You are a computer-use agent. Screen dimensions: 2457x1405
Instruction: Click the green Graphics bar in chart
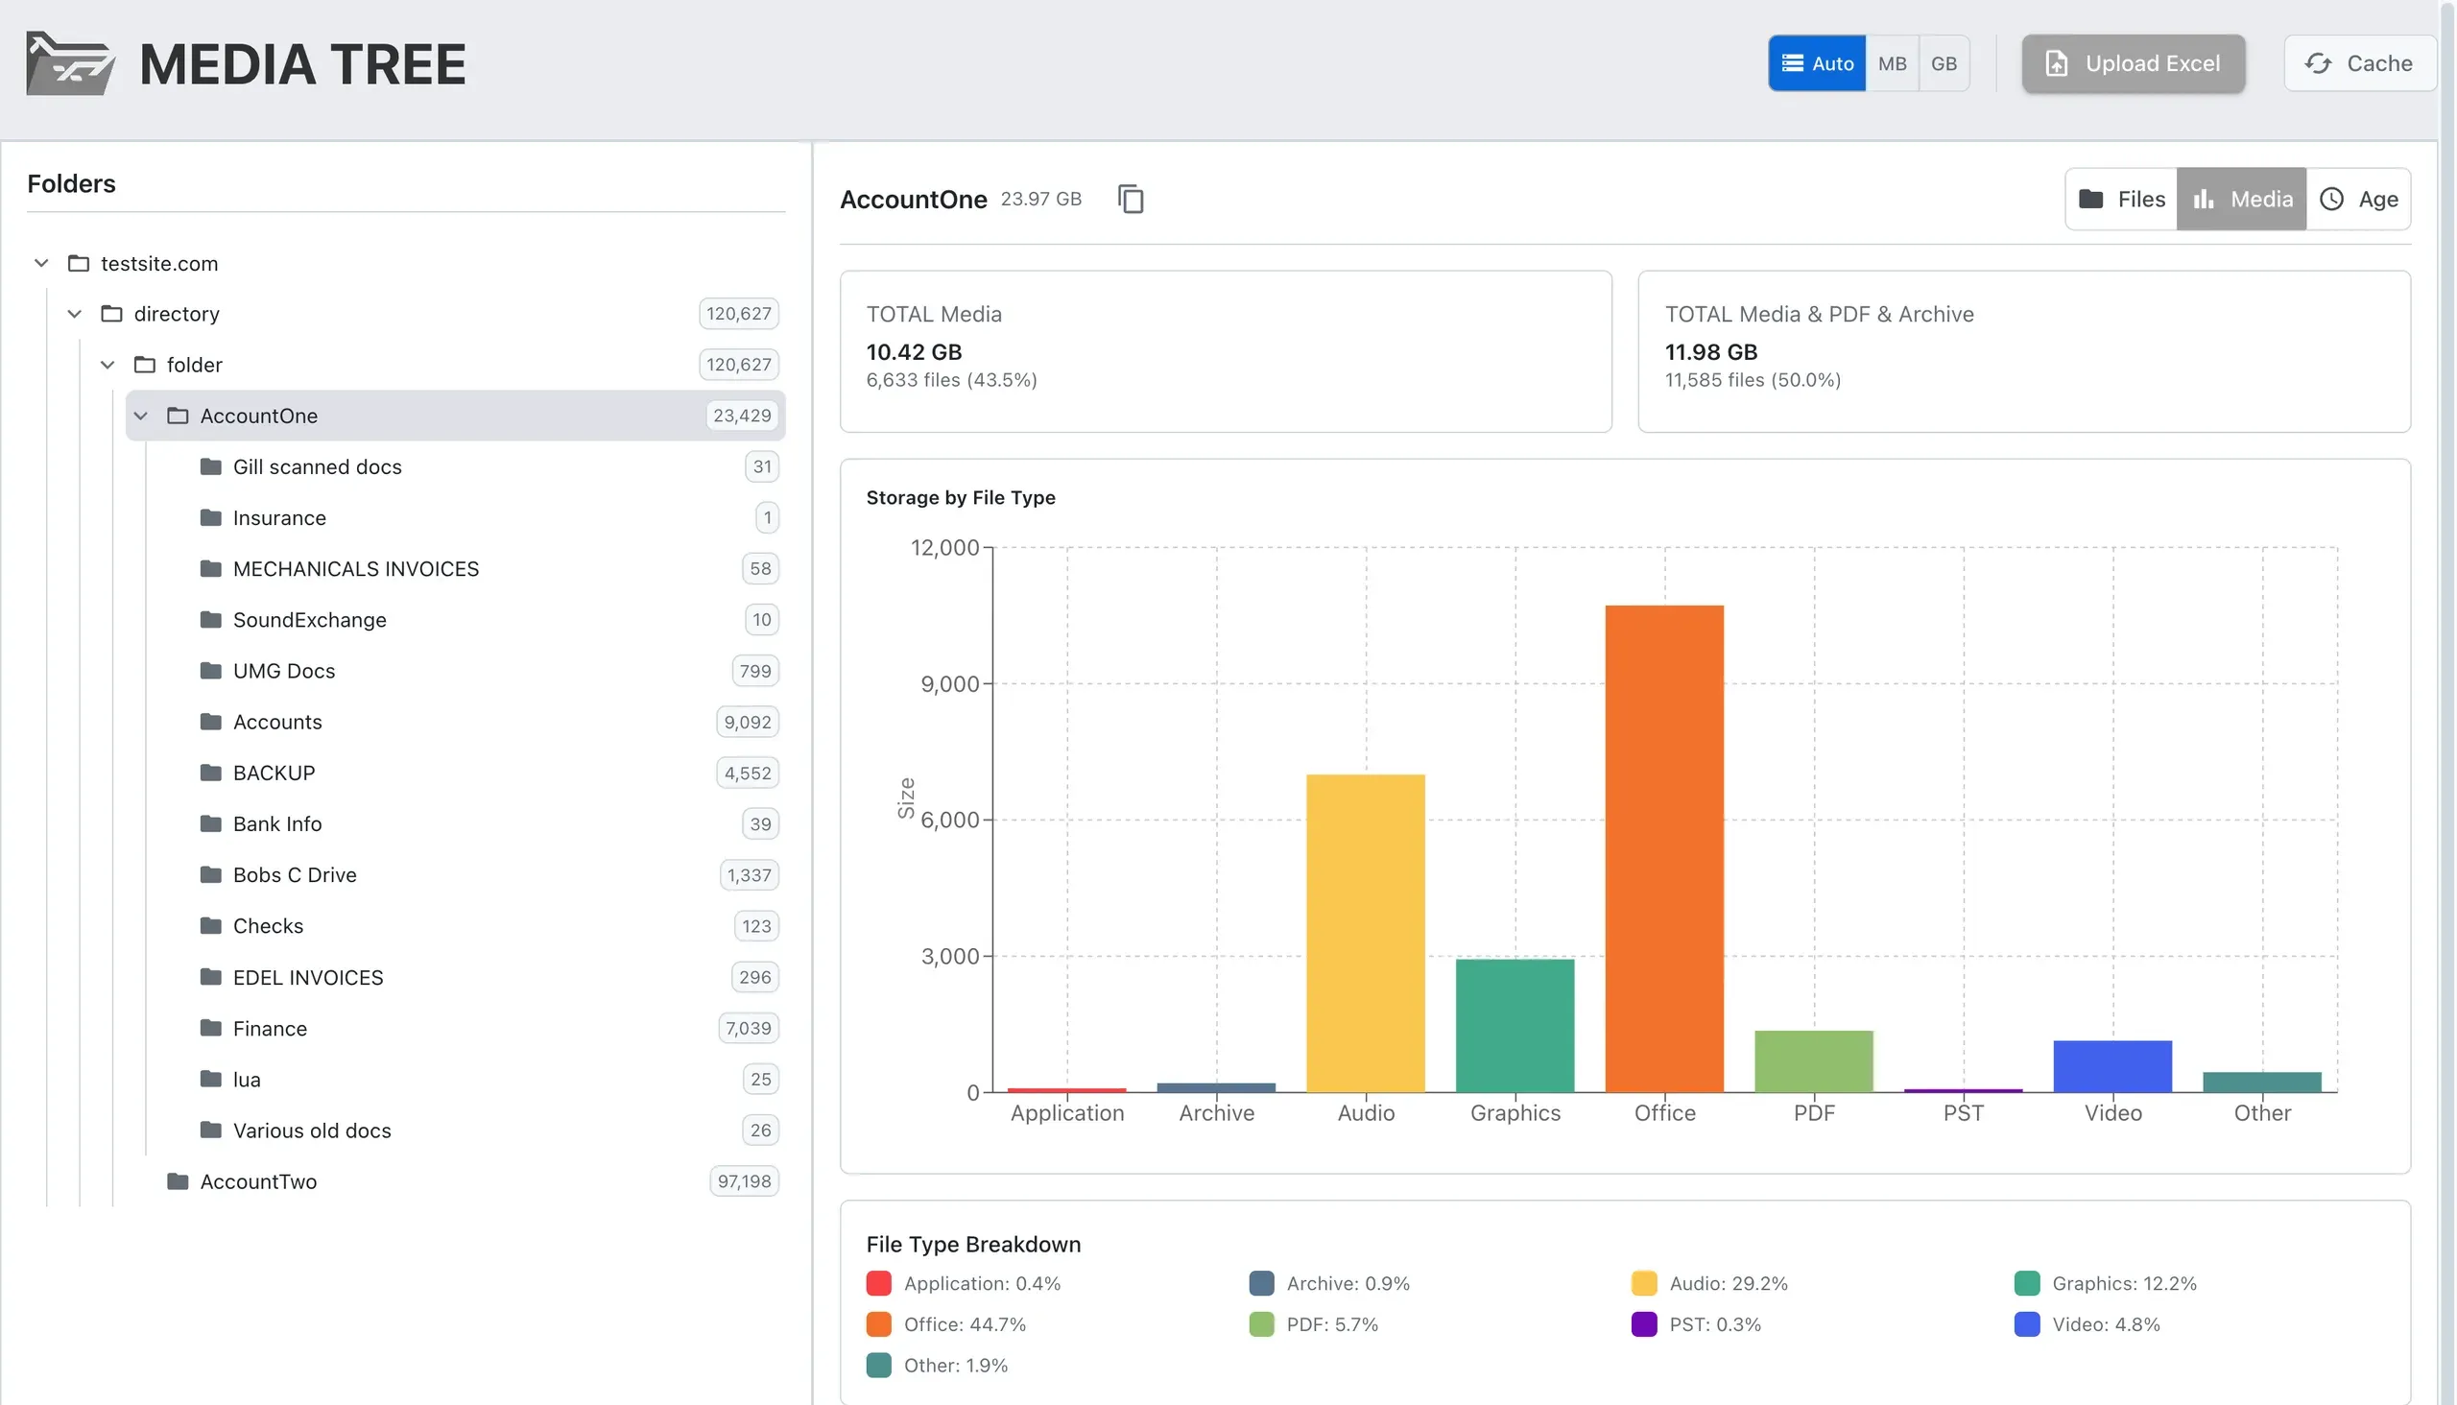pos(1515,1026)
